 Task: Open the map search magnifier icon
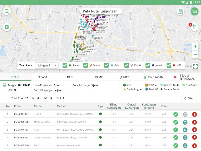[7, 11]
